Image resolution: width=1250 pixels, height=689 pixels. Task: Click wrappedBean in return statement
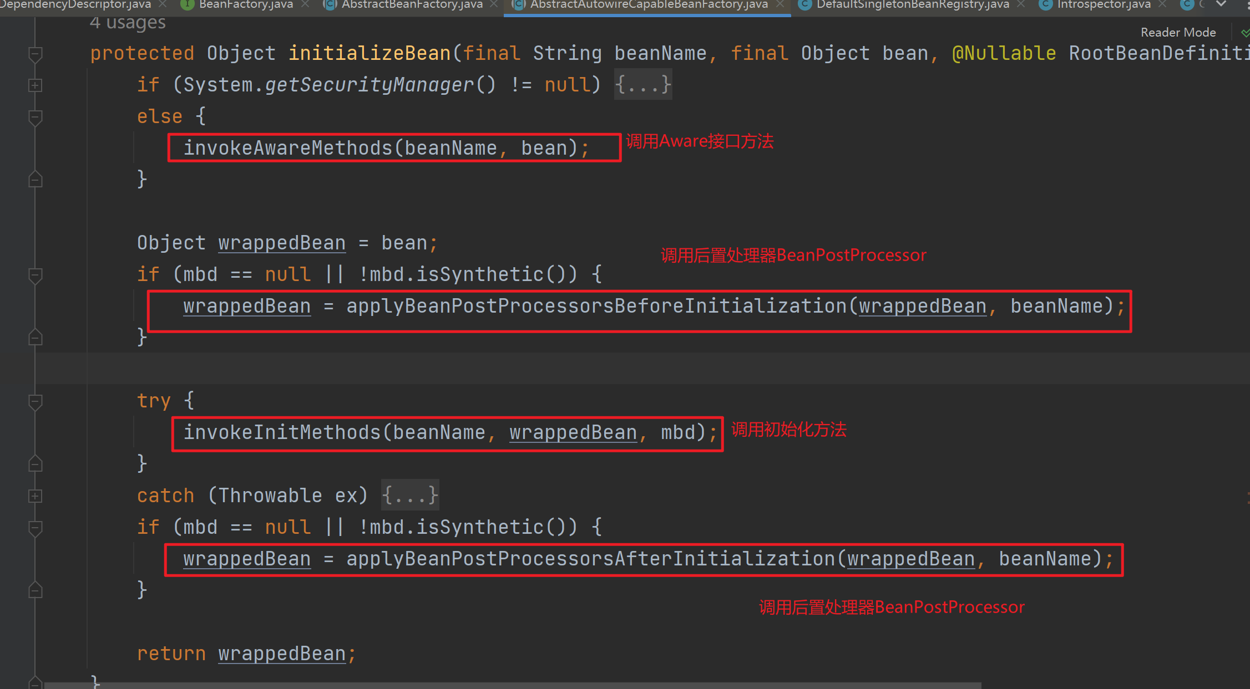click(282, 654)
